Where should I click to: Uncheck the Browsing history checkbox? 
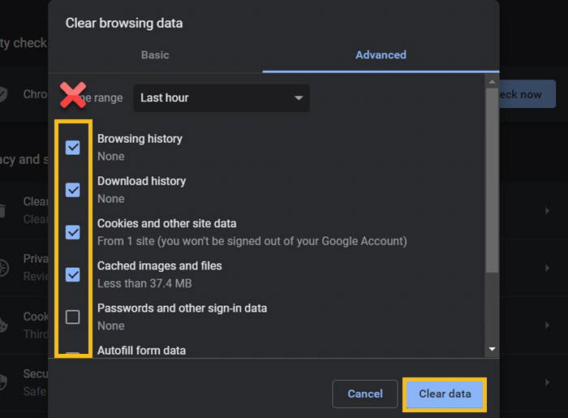73,148
